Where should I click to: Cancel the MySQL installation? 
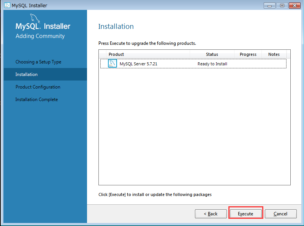pos(280,213)
